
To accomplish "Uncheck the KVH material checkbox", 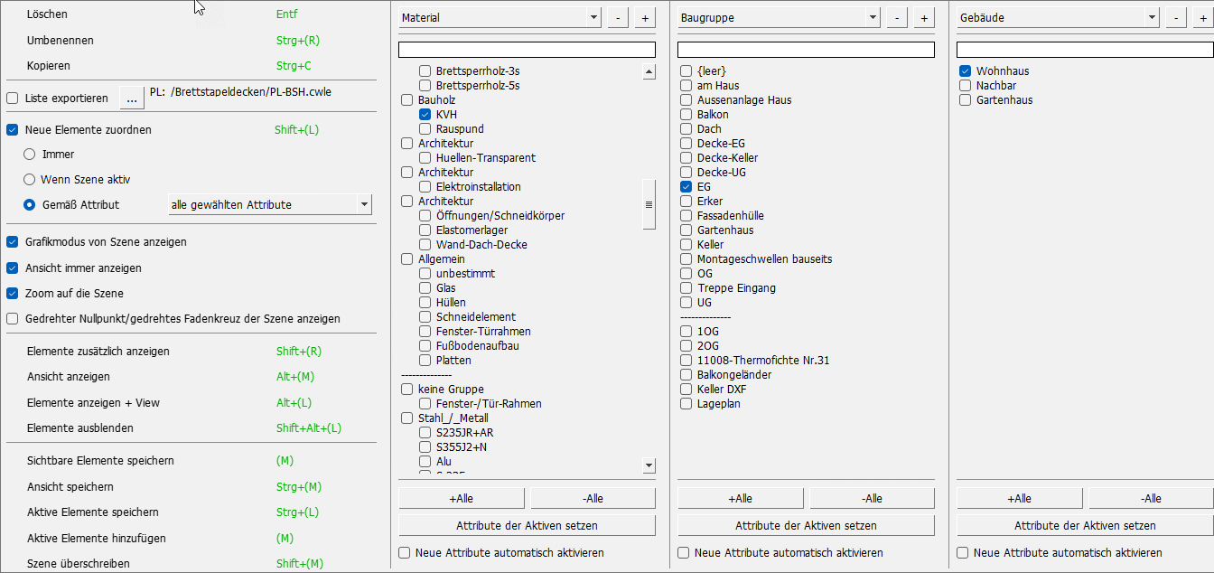I will pos(425,115).
